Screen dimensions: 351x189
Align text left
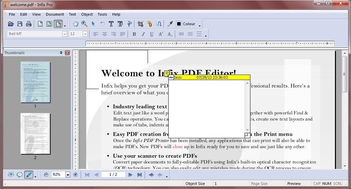95,34
